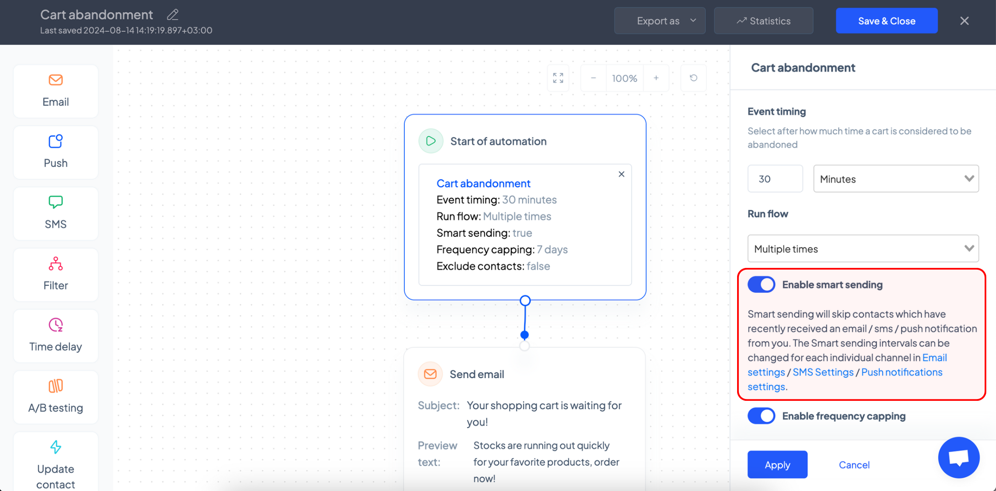Select the Push notification block
The height and width of the screenshot is (491, 996).
tap(56, 152)
